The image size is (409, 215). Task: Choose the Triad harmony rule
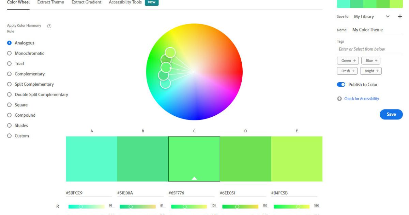point(15,63)
